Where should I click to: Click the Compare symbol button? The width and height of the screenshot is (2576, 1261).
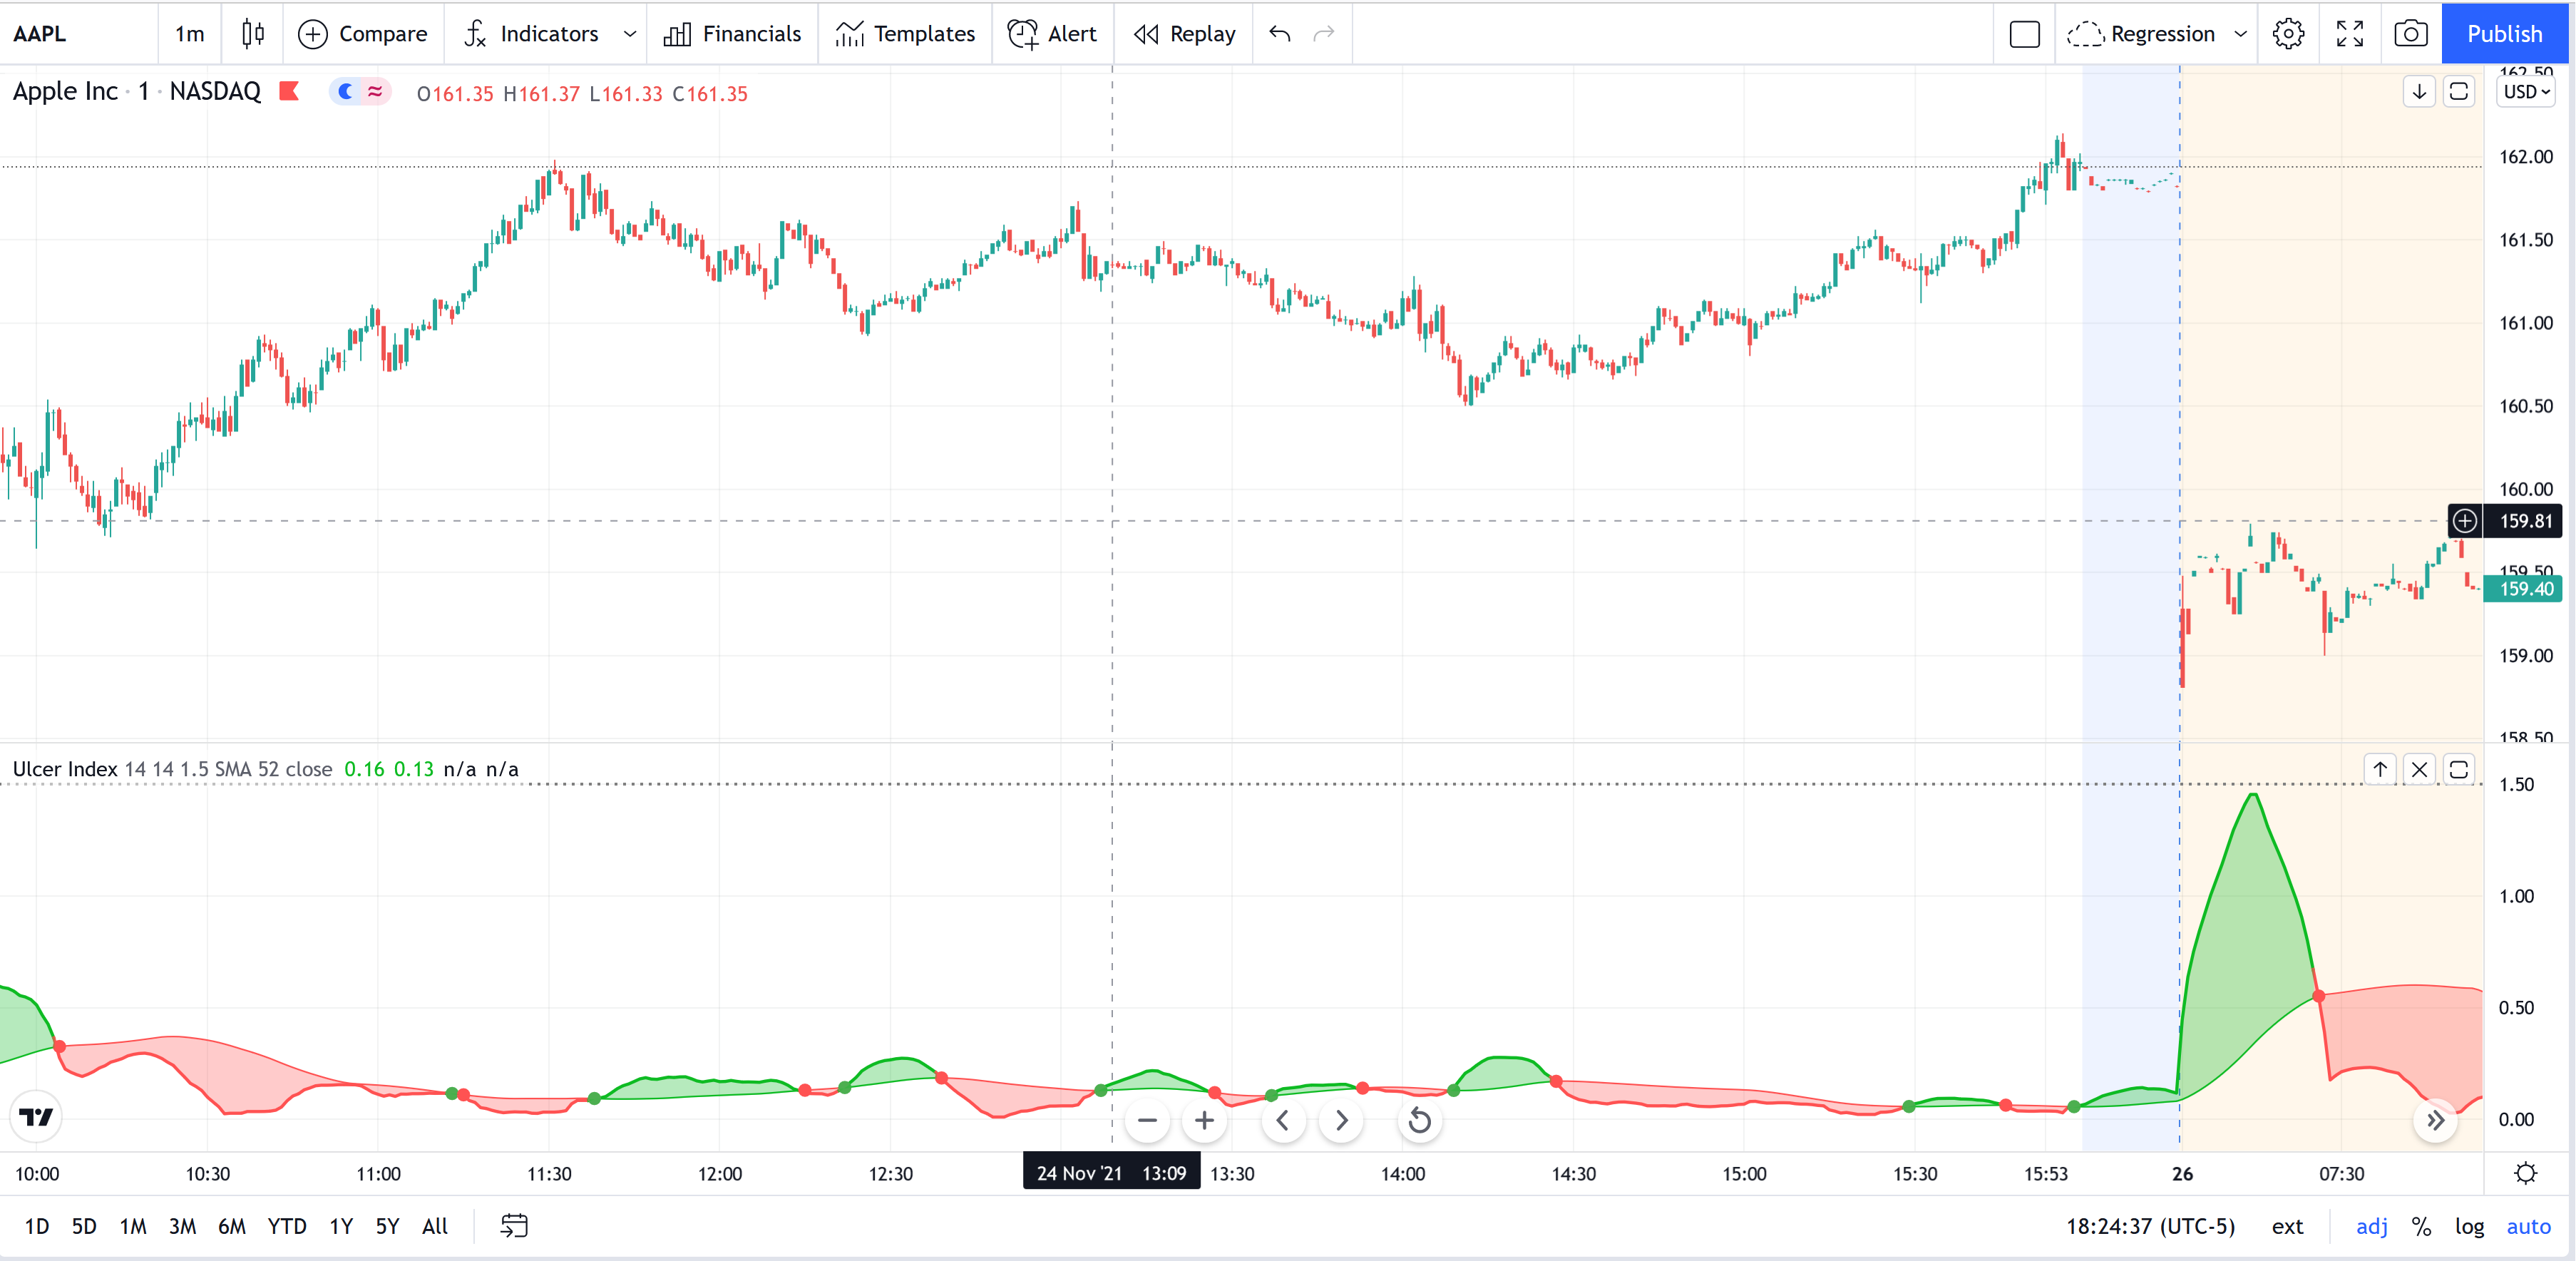point(363,34)
